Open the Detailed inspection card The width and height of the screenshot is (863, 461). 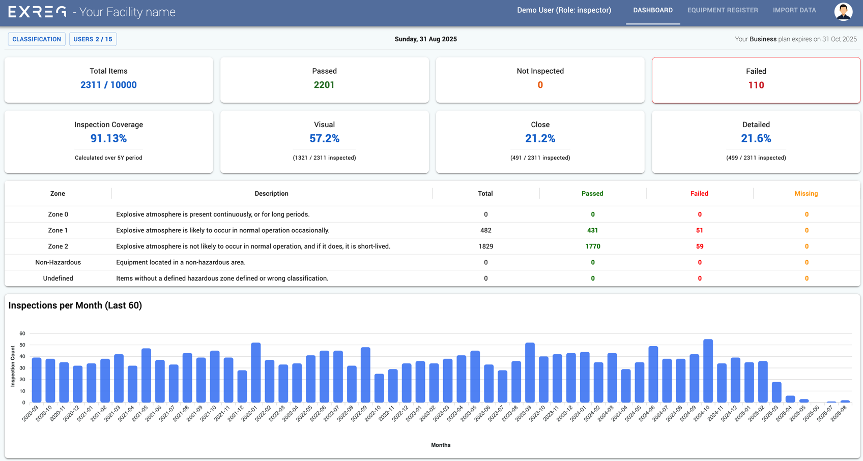pos(756,141)
